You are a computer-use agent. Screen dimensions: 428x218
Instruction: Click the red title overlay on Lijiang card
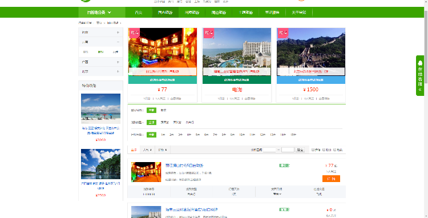[x=163, y=71]
